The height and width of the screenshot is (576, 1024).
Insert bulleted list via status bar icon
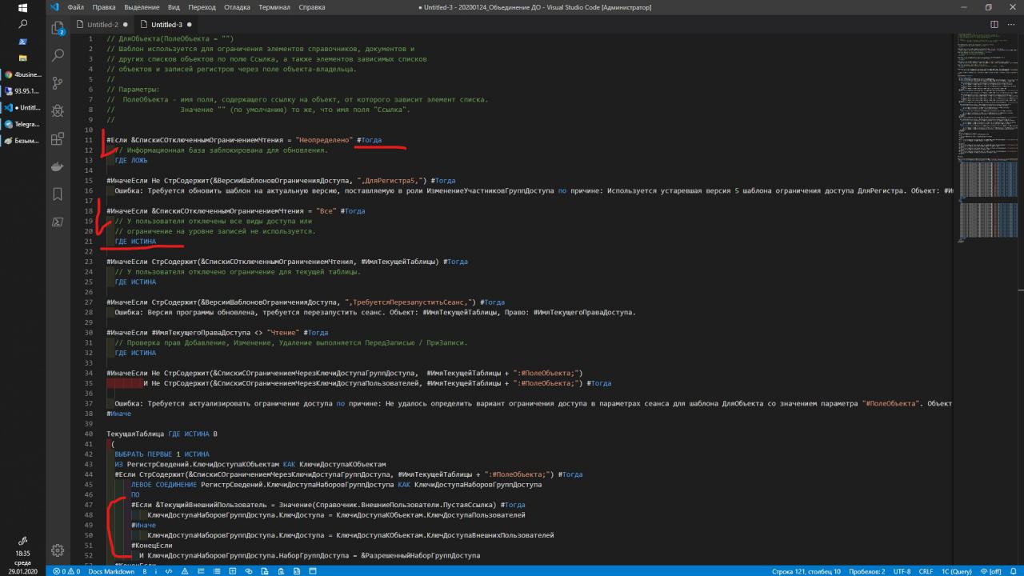click(x=215, y=571)
